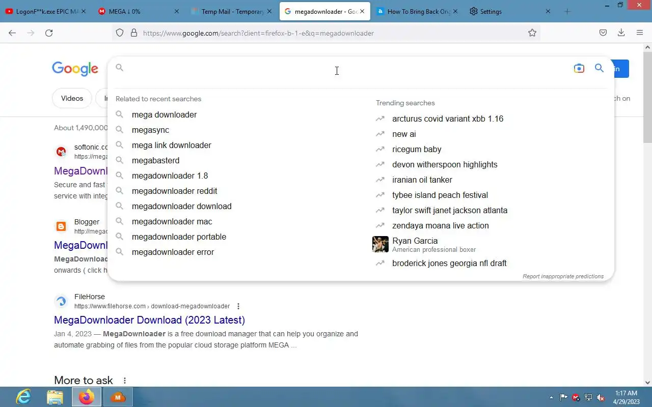Click into the Google search input field
This screenshot has height=407, width=652.
(x=346, y=68)
